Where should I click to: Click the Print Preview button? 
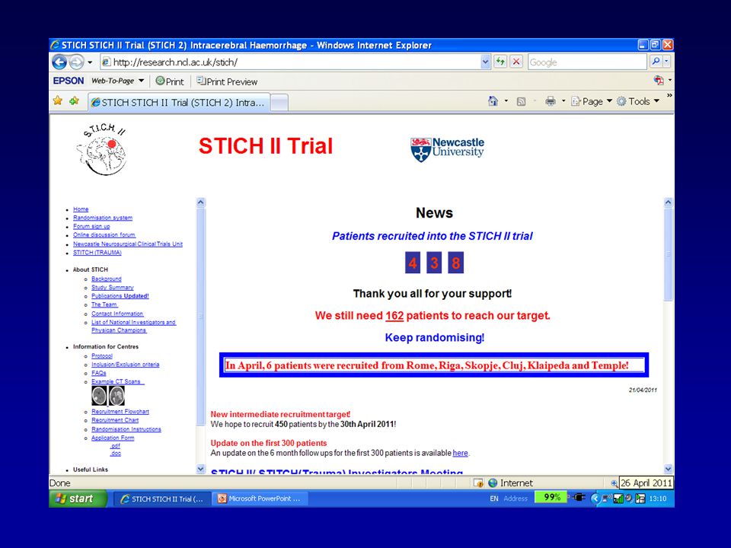(x=227, y=81)
